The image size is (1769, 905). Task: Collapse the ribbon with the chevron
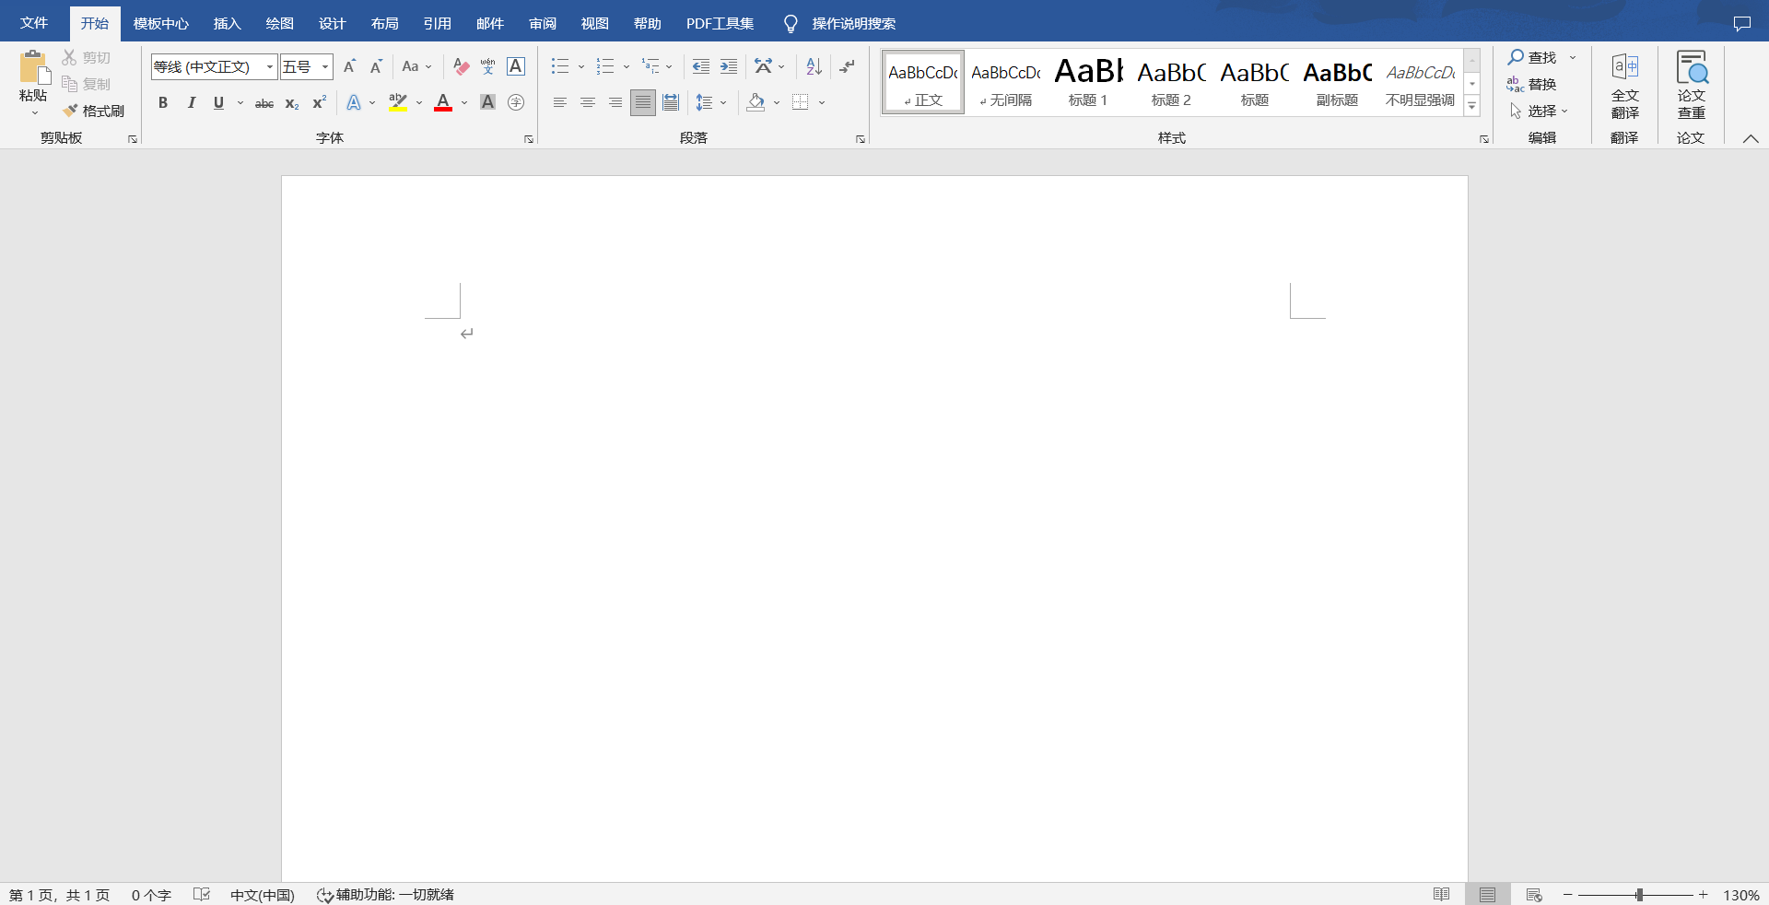tap(1751, 138)
